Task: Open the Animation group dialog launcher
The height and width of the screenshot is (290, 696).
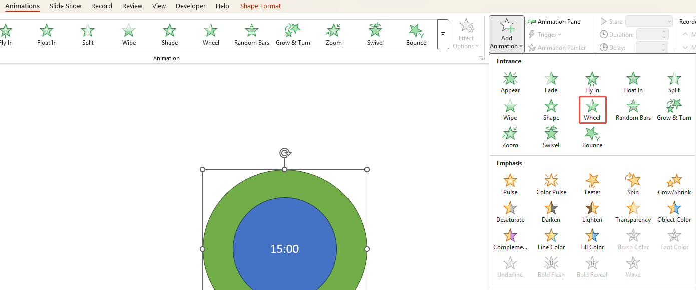Action: point(480,58)
